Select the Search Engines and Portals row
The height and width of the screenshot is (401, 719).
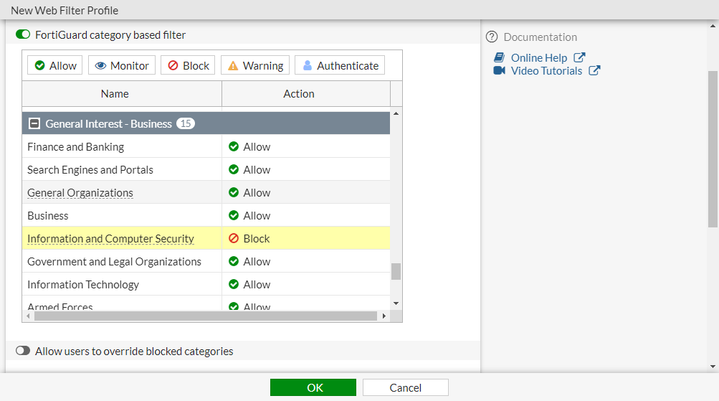coord(90,170)
